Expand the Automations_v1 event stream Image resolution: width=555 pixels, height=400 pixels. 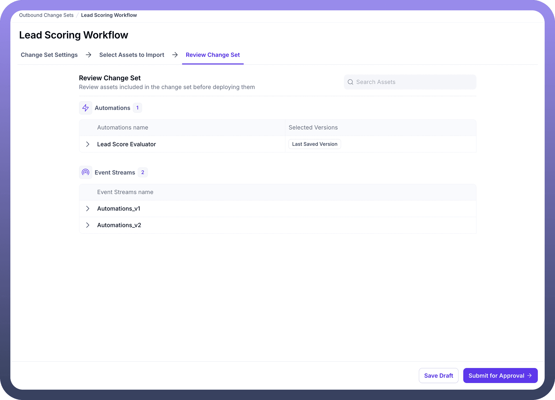87,209
